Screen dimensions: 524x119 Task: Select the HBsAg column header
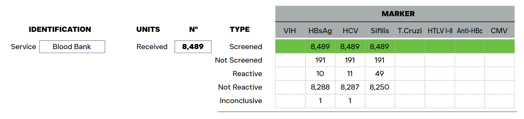(x=320, y=31)
